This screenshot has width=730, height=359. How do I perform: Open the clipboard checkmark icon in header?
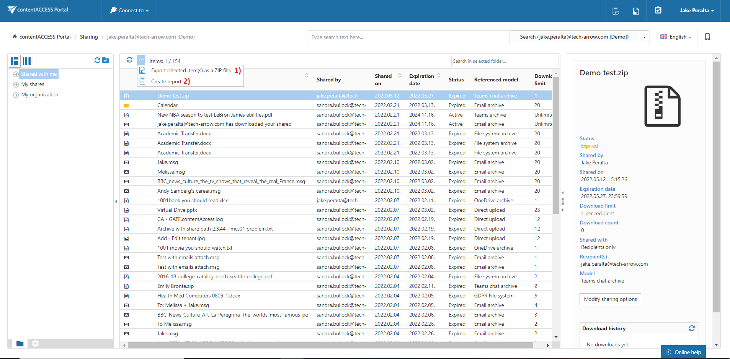(658, 10)
